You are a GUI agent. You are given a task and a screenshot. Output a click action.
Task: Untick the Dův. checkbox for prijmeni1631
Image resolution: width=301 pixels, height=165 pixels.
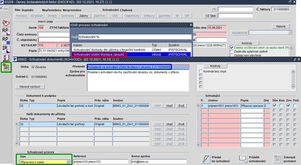pos(275,105)
